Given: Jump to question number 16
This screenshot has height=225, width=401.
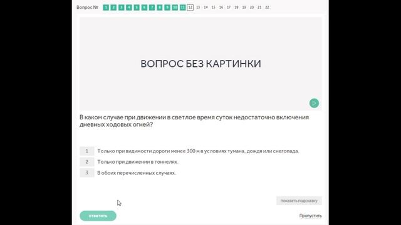Looking at the screenshot, I should pos(221,7).
